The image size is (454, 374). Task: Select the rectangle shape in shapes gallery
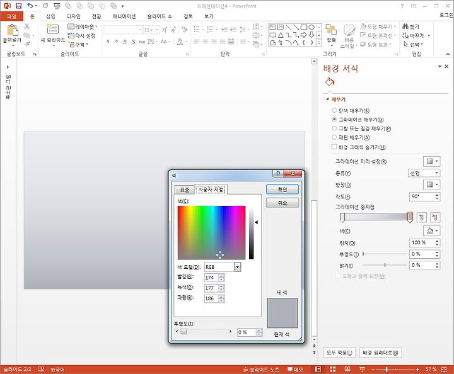coord(303,27)
